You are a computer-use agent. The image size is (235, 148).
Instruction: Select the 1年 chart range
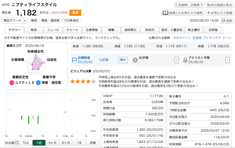pos(79,143)
